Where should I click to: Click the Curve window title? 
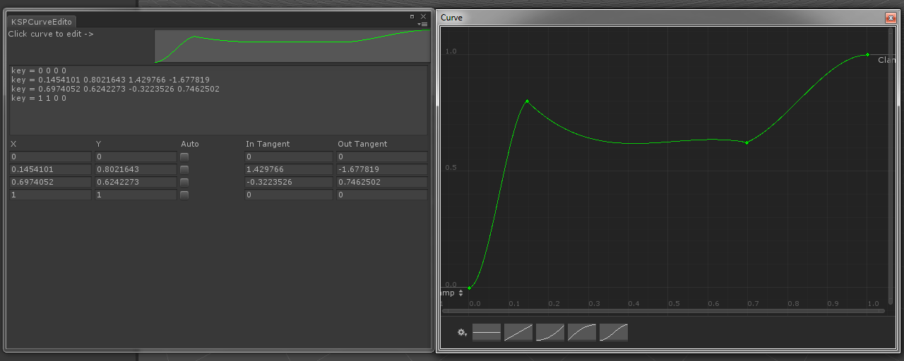(x=451, y=18)
